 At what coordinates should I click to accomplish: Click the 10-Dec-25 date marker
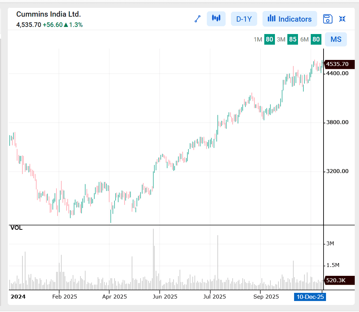point(310,297)
